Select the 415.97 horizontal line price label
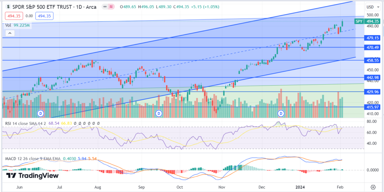This screenshot has height=192, width=384. (372, 107)
